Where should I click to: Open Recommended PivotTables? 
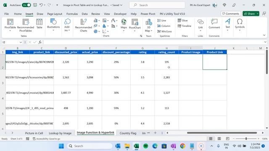coord(26,25)
